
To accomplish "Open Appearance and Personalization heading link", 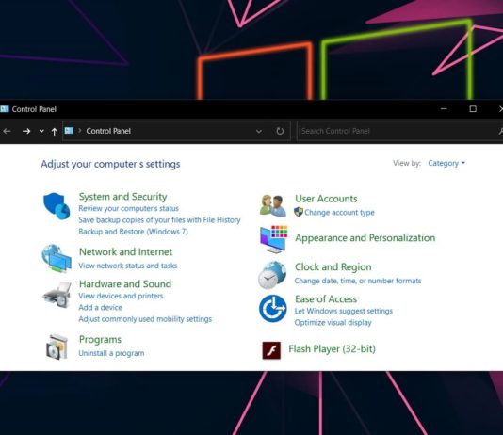I will coord(365,238).
